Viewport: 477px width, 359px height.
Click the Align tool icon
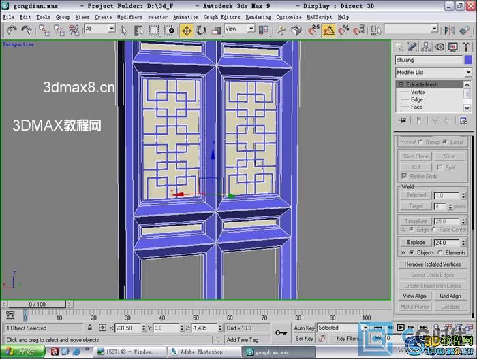tap(465, 31)
